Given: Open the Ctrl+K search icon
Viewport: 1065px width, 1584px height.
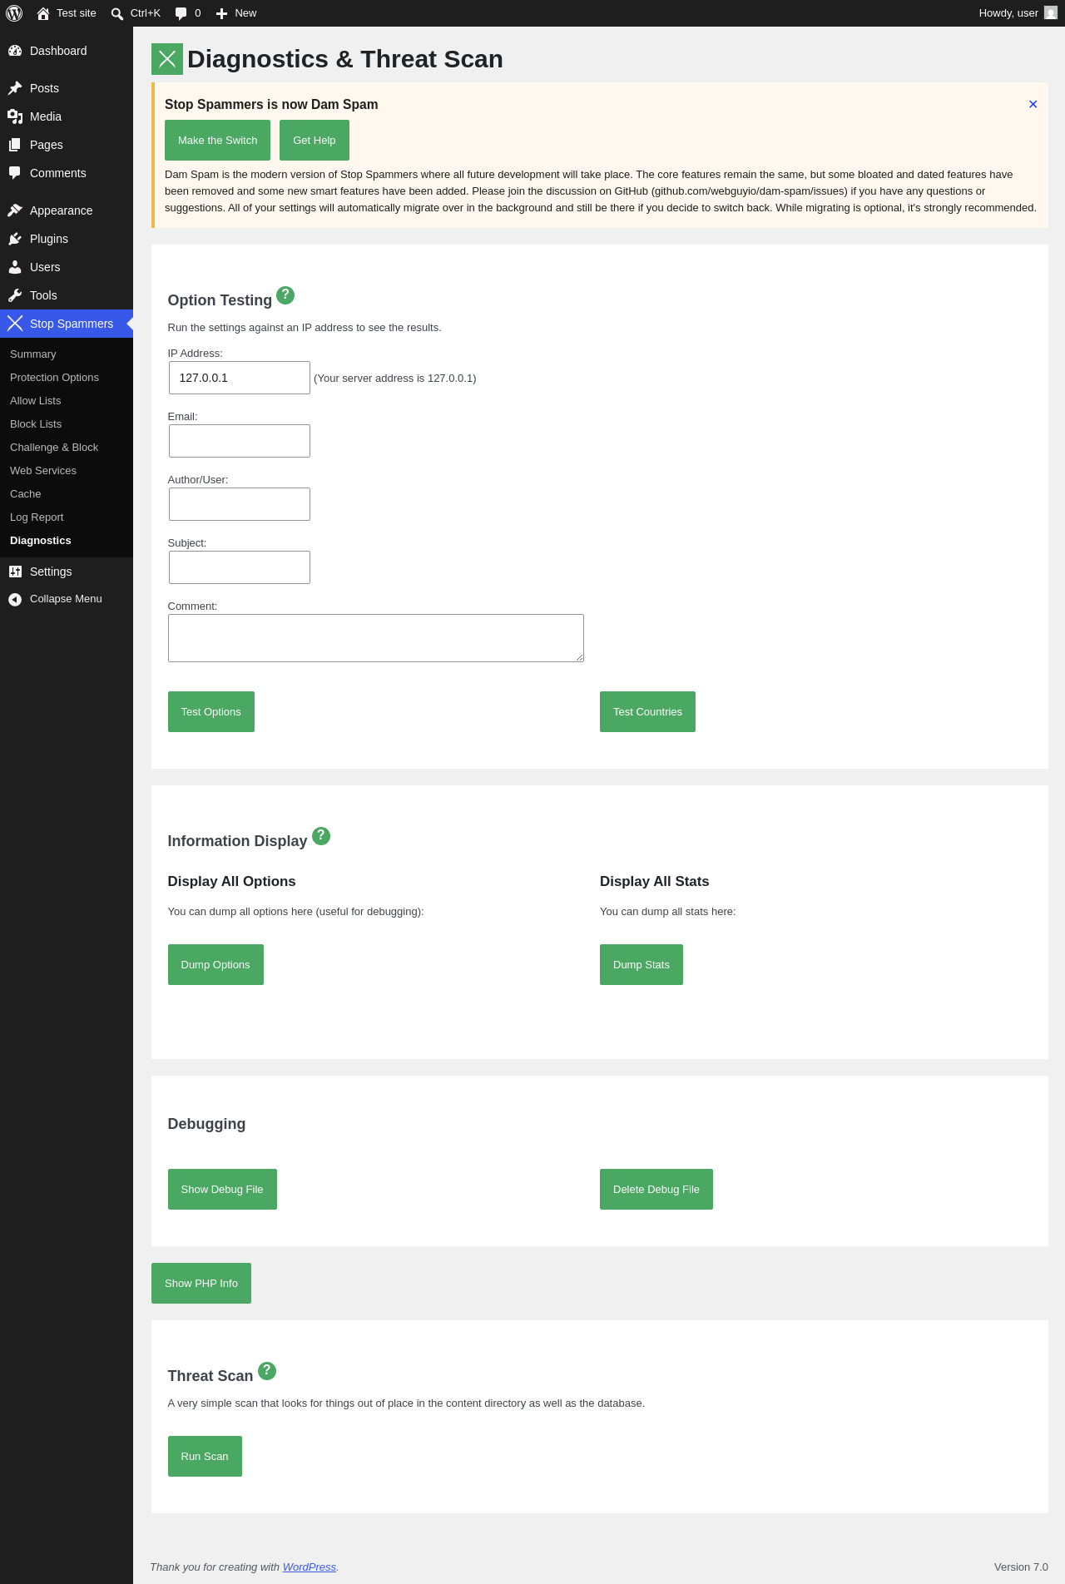Looking at the screenshot, I should click(x=117, y=13).
